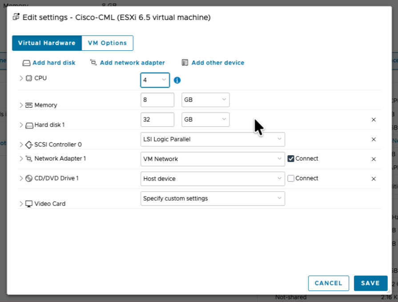Switch to the VM Options tab
This screenshot has height=302, width=398.
pos(107,43)
